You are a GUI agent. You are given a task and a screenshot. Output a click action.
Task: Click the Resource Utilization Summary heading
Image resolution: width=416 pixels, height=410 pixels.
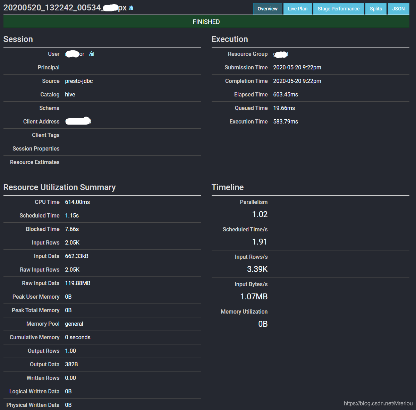(59, 187)
